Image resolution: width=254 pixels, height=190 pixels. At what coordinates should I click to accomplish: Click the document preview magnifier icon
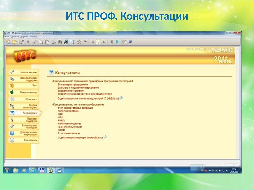(x=72, y=42)
